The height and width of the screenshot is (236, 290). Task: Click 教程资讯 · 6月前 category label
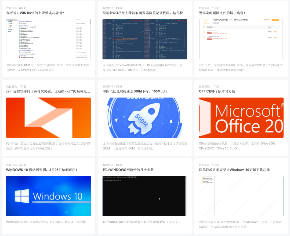(x=16, y=8)
